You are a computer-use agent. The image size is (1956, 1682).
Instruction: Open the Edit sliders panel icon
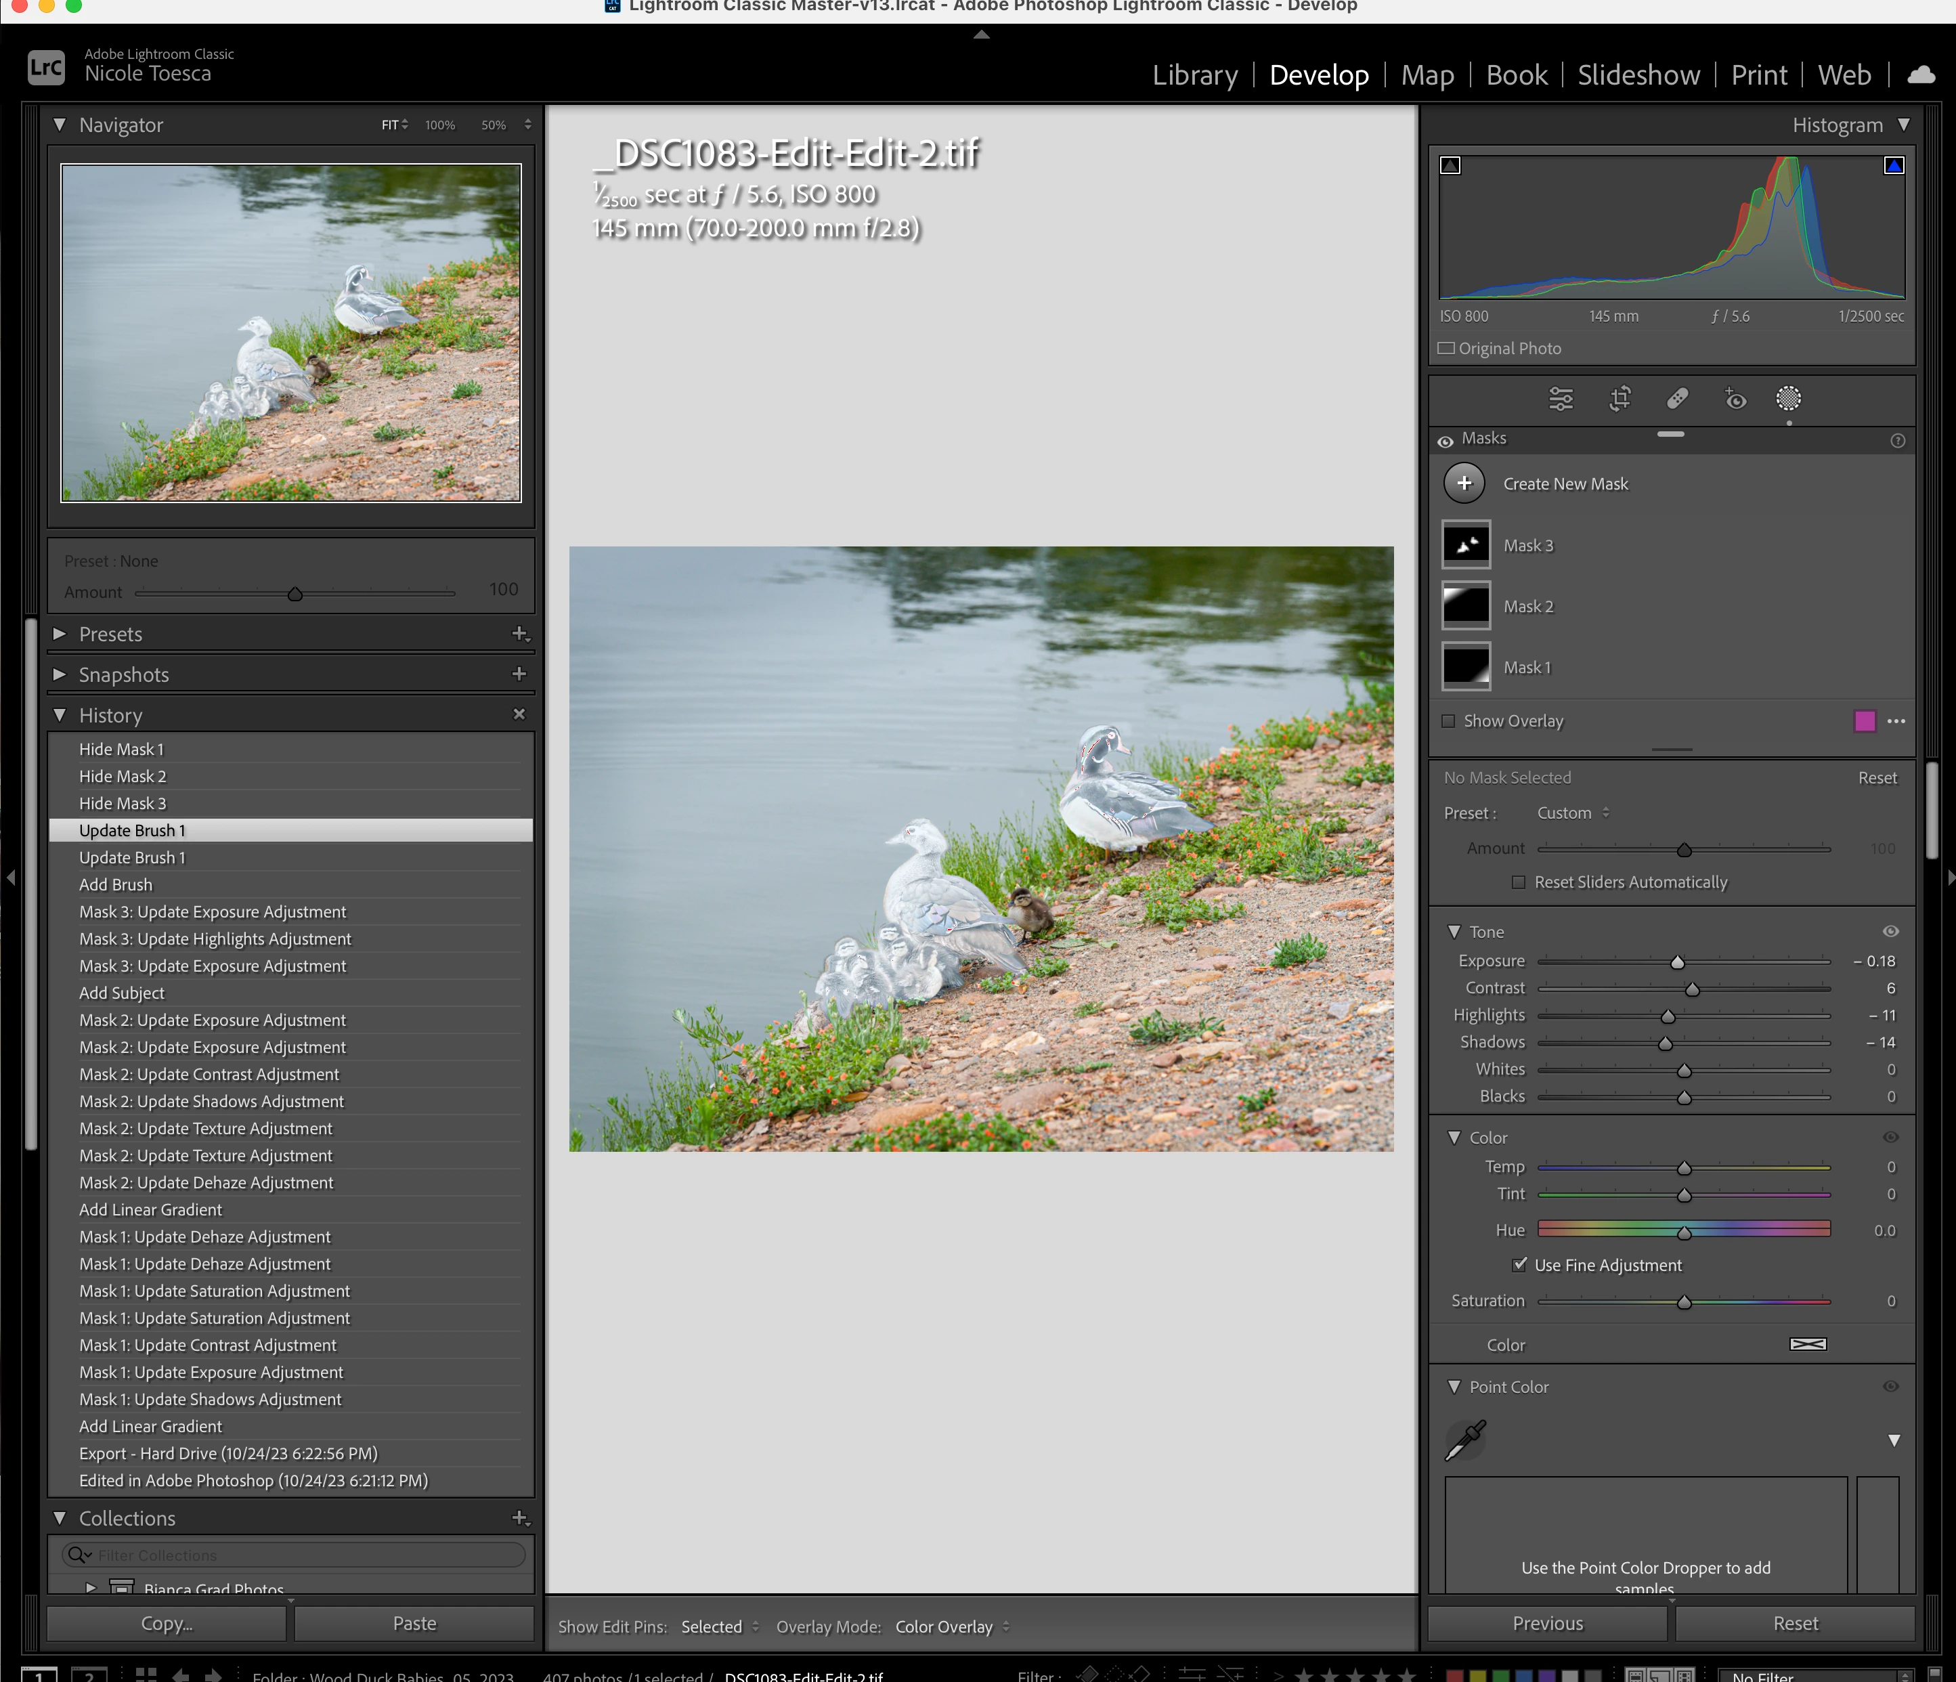(1561, 398)
